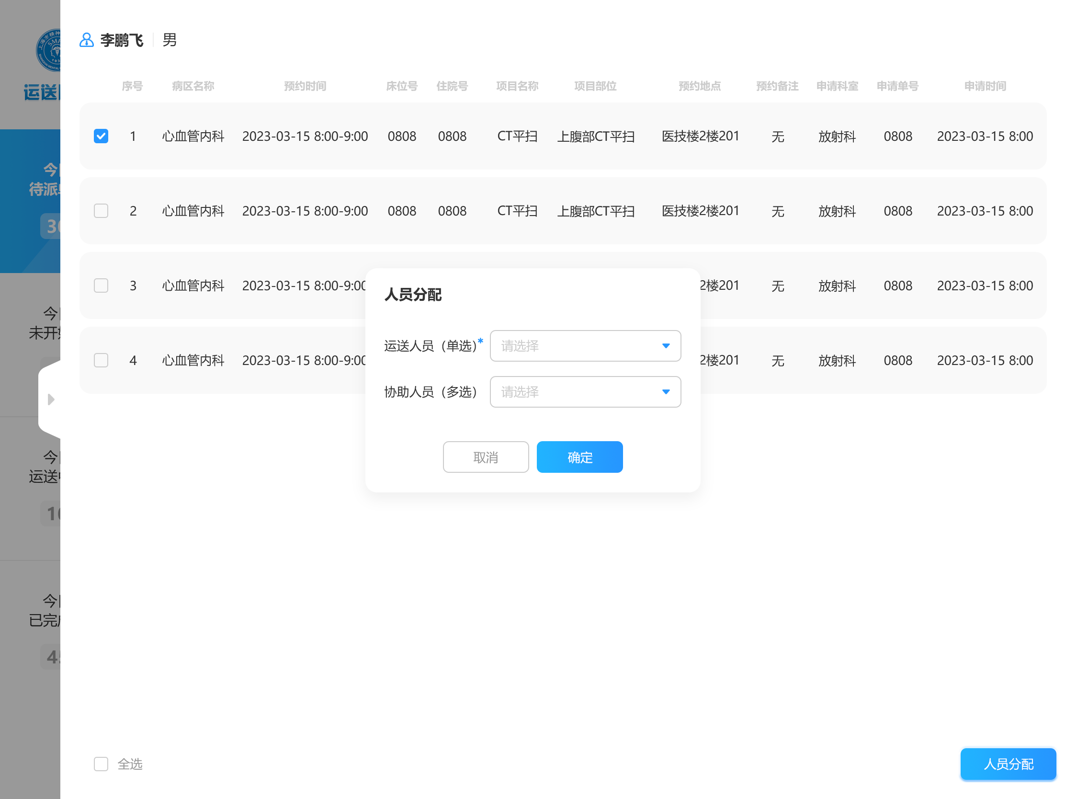Click the 序号 column header
The height and width of the screenshot is (799, 1066).
pos(132,86)
